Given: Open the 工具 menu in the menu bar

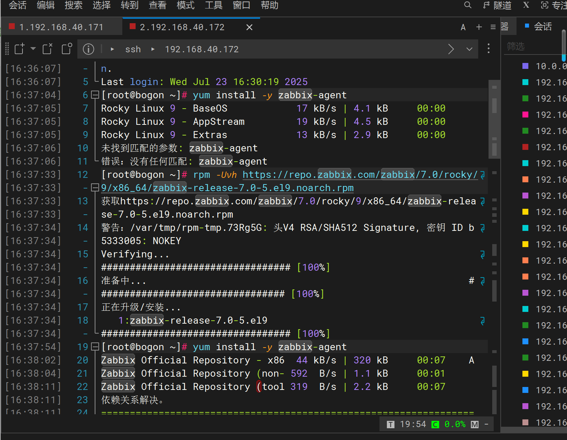Looking at the screenshot, I should point(213,5).
